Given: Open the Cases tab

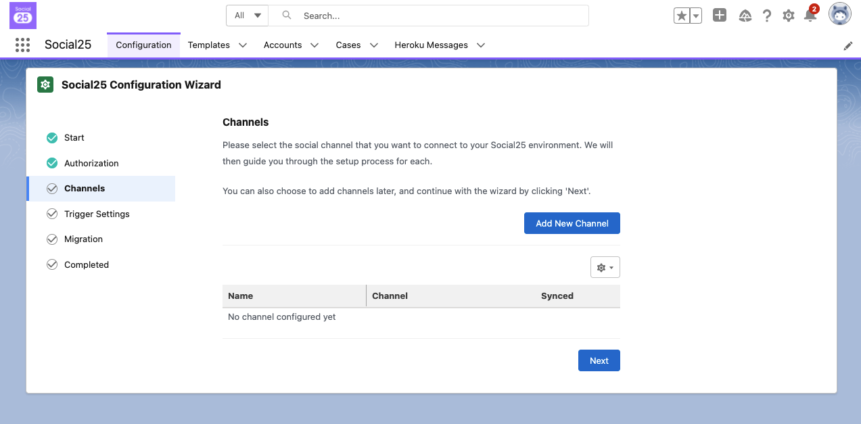Looking at the screenshot, I should [348, 45].
